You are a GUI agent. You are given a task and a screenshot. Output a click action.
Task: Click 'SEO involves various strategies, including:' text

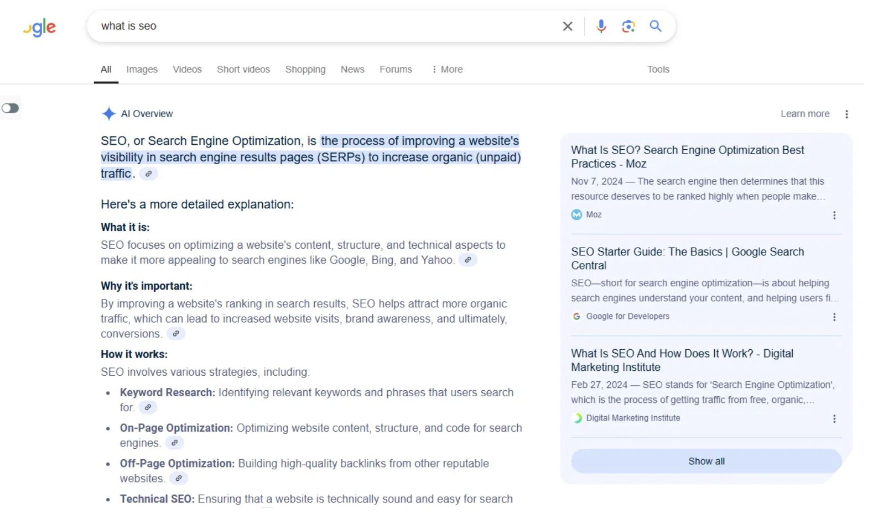pos(205,372)
